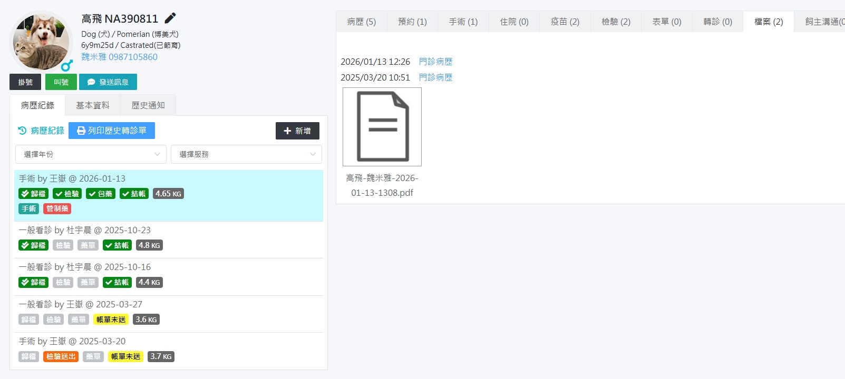Click owner link 魏米雅 0987105860
The width and height of the screenshot is (845, 379).
click(119, 57)
